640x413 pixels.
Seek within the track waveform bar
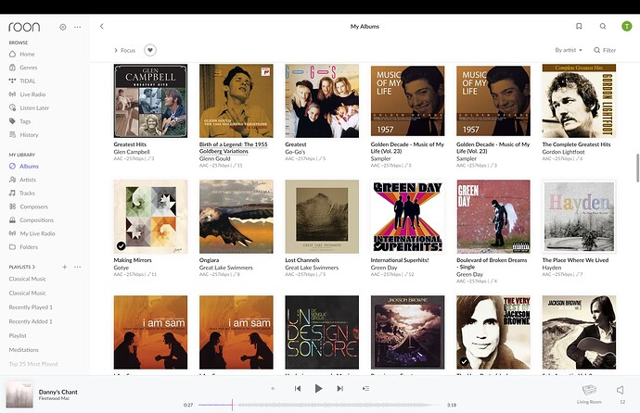pyautogui.click(x=320, y=405)
